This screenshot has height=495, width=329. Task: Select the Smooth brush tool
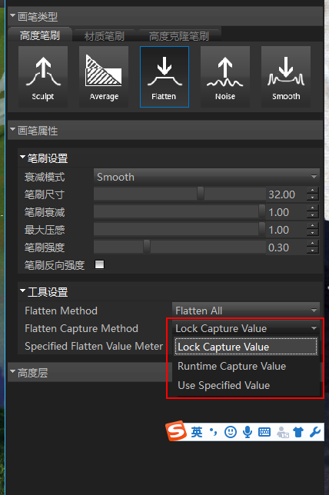click(286, 77)
